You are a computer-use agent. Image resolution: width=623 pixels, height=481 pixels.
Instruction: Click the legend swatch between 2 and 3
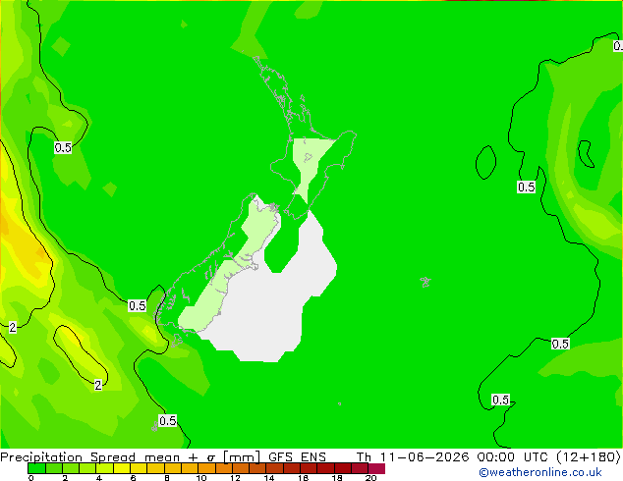click(71, 468)
